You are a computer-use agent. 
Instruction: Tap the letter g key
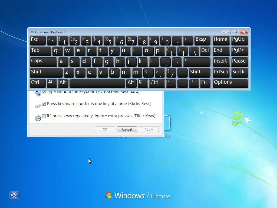click(x=109, y=62)
